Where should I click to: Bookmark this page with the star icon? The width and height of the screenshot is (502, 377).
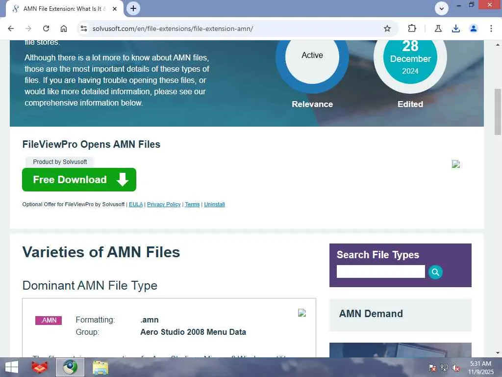tap(387, 28)
